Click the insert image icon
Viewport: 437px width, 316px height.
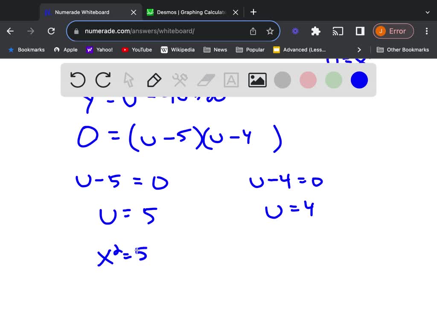(x=257, y=80)
